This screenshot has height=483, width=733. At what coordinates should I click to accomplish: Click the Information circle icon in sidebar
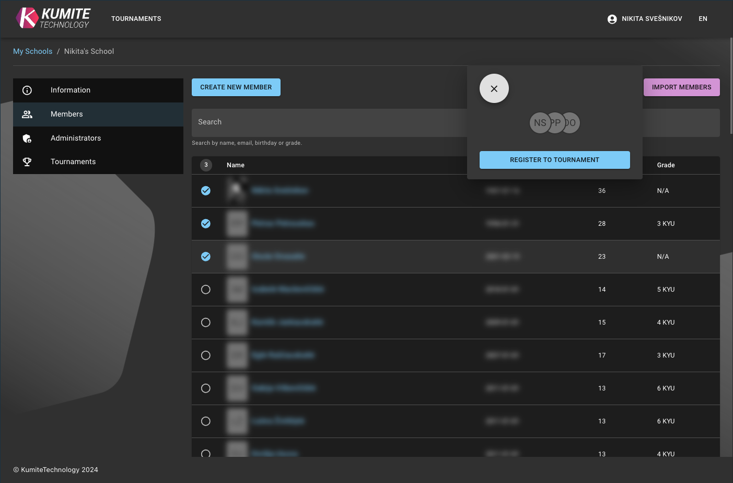[27, 90]
